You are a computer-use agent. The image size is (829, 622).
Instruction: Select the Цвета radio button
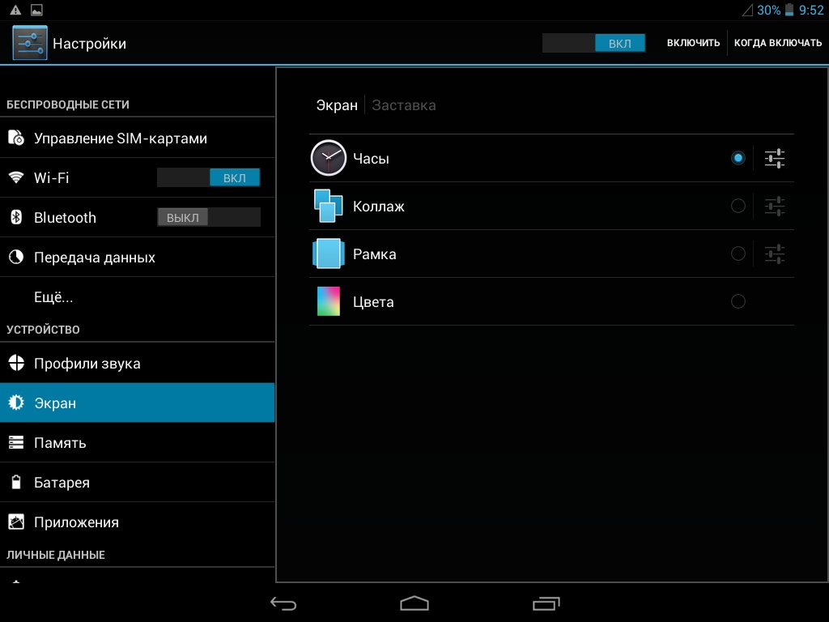(x=738, y=301)
